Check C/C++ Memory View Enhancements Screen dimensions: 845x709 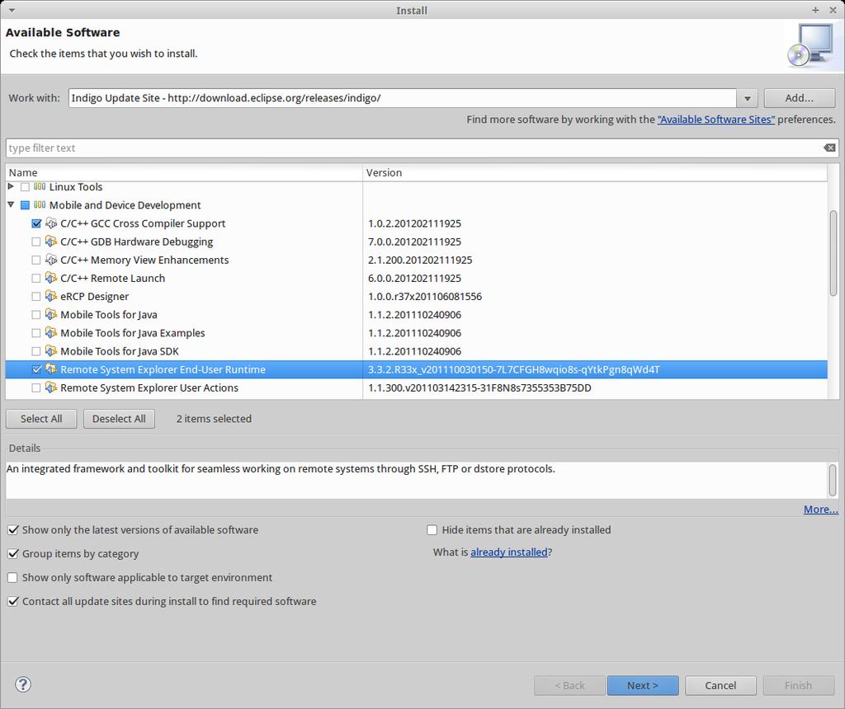pyautogui.click(x=36, y=260)
